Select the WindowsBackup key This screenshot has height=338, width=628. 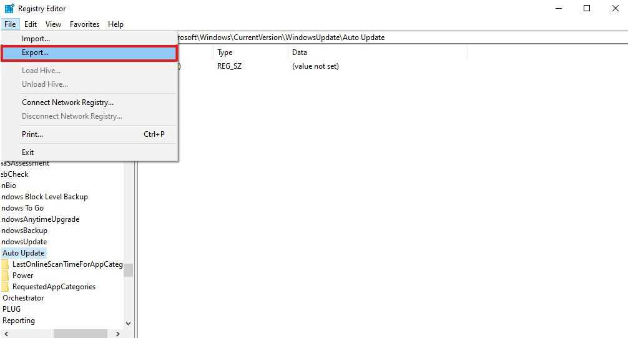point(24,231)
